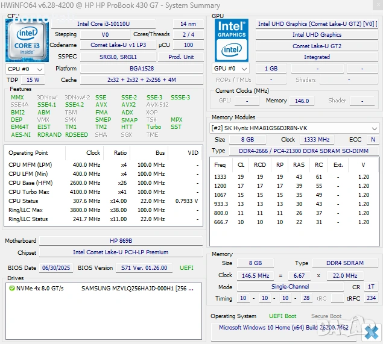Click the AVX2 feature label
The image size is (383, 344).
[128, 105]
